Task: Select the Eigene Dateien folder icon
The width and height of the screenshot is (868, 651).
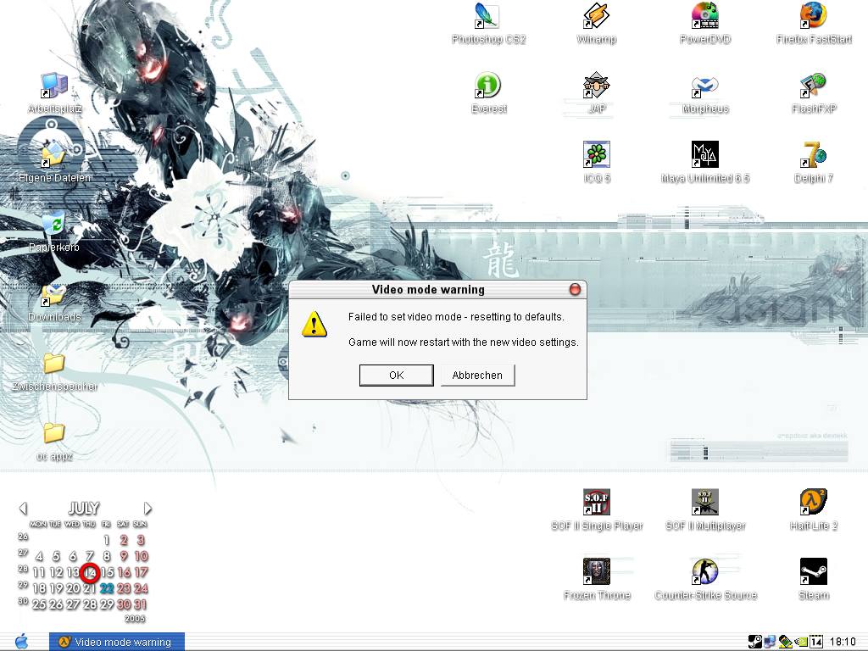Action: coord(53,154)
